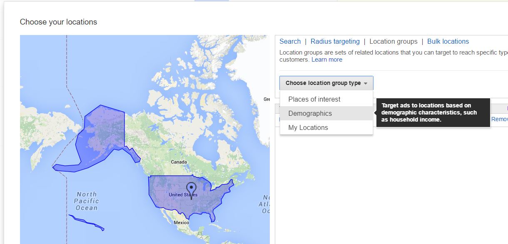The height and width of the screenshot is (244, 508).
Task: Open the Radius targeting tab
Action: pos(335,41)
